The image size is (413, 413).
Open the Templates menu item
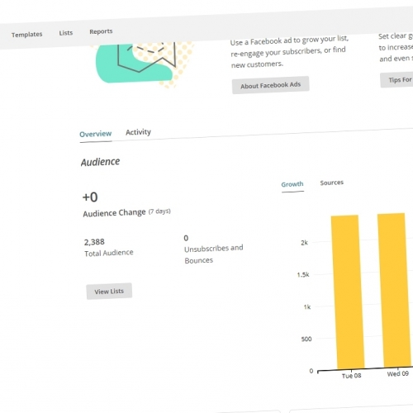tap(26, 35)
